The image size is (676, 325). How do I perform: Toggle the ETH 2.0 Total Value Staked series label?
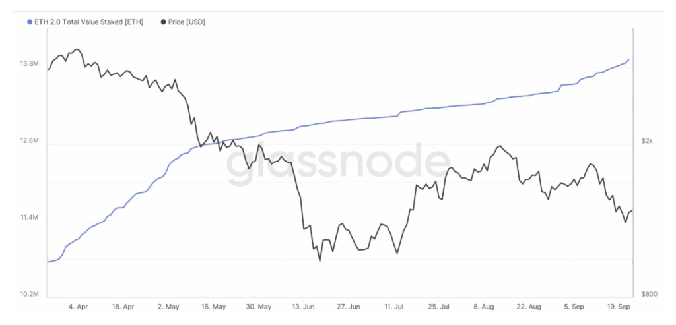[x=94, y=22]
